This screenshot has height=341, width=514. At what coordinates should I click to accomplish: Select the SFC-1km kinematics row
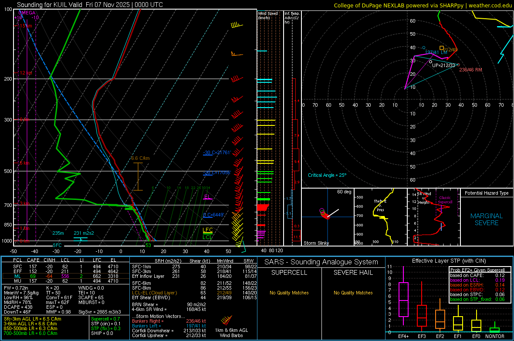pyautogui.click(x=194, y=267)
